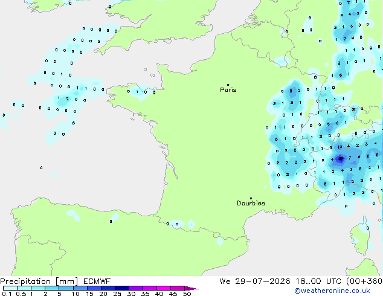
Task: Pick the purple swatch between 30 and 35
Action: point(136,288)
